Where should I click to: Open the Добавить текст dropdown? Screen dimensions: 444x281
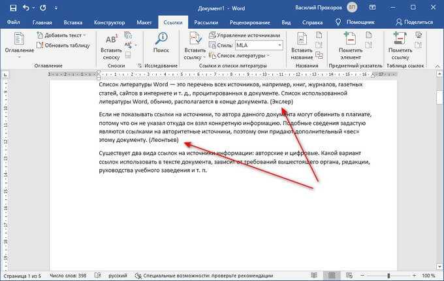click(61, 35)
